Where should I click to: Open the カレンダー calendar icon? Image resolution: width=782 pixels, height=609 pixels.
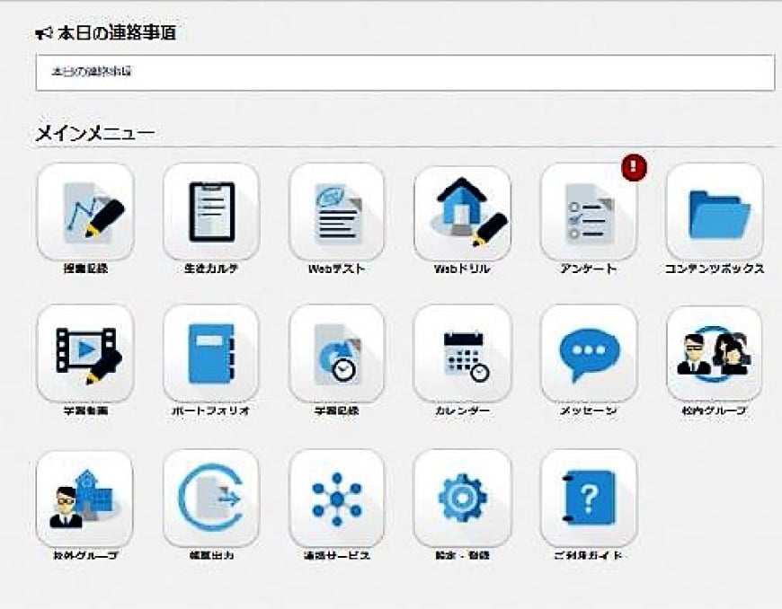(462, 354)
